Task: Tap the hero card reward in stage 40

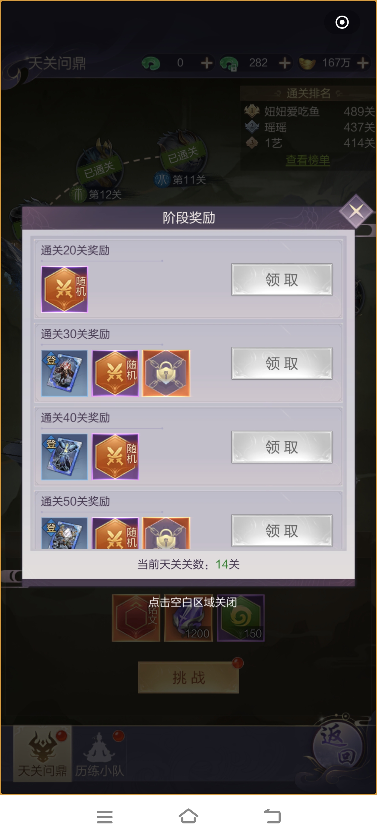Action: (64, 457)
